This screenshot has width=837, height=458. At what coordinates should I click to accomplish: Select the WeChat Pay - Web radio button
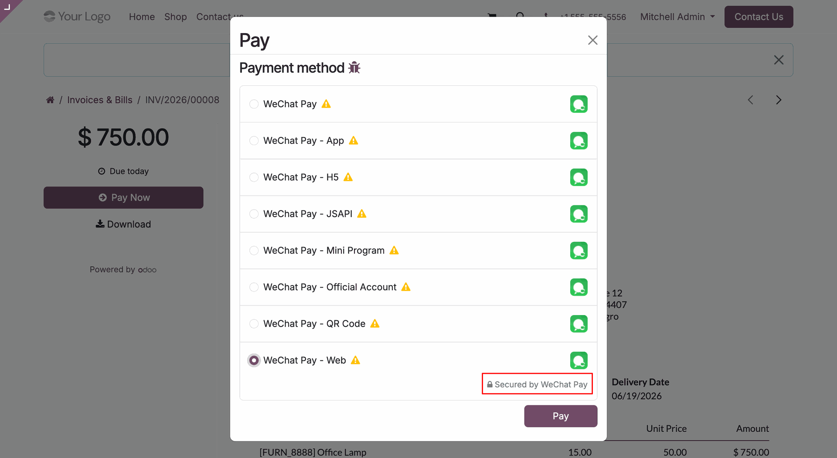[254, 360]
